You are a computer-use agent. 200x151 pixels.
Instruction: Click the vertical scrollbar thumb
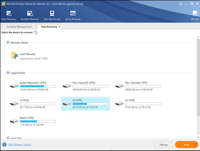tap(198, 78)
